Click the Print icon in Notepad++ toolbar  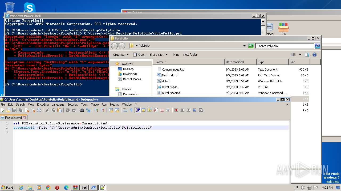coord(39,110)
